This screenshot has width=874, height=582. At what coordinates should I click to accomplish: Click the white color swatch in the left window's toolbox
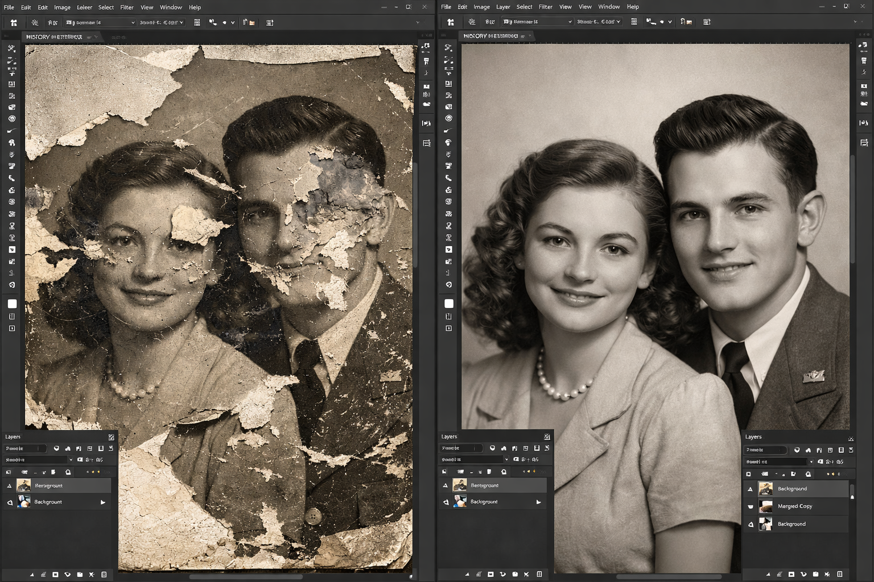[12, 304]
